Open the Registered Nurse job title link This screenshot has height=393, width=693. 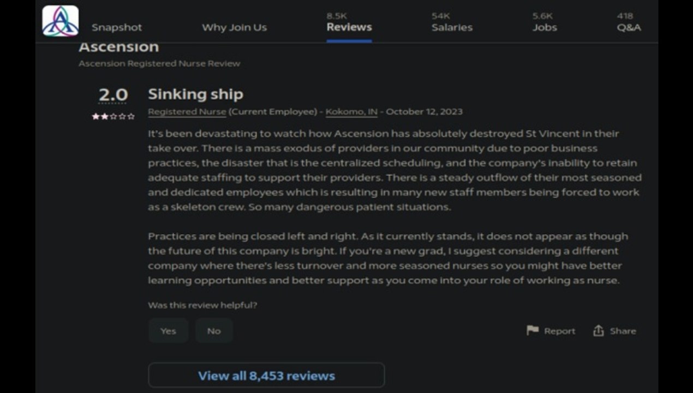point(187,111)
